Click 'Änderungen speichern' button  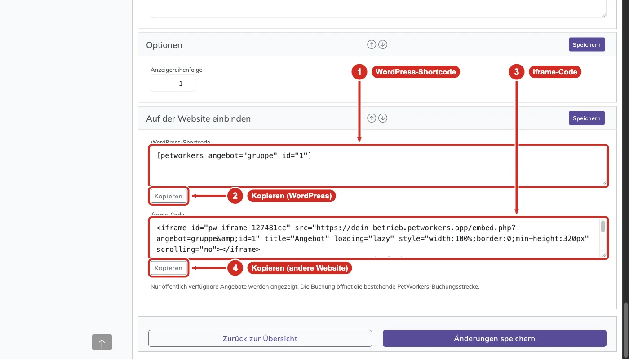(495, 338)
